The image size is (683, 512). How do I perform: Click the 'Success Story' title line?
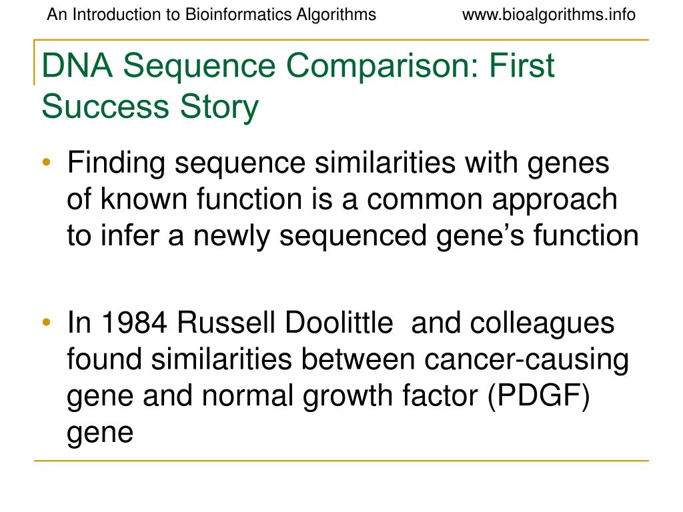click(x=150, y=107)
